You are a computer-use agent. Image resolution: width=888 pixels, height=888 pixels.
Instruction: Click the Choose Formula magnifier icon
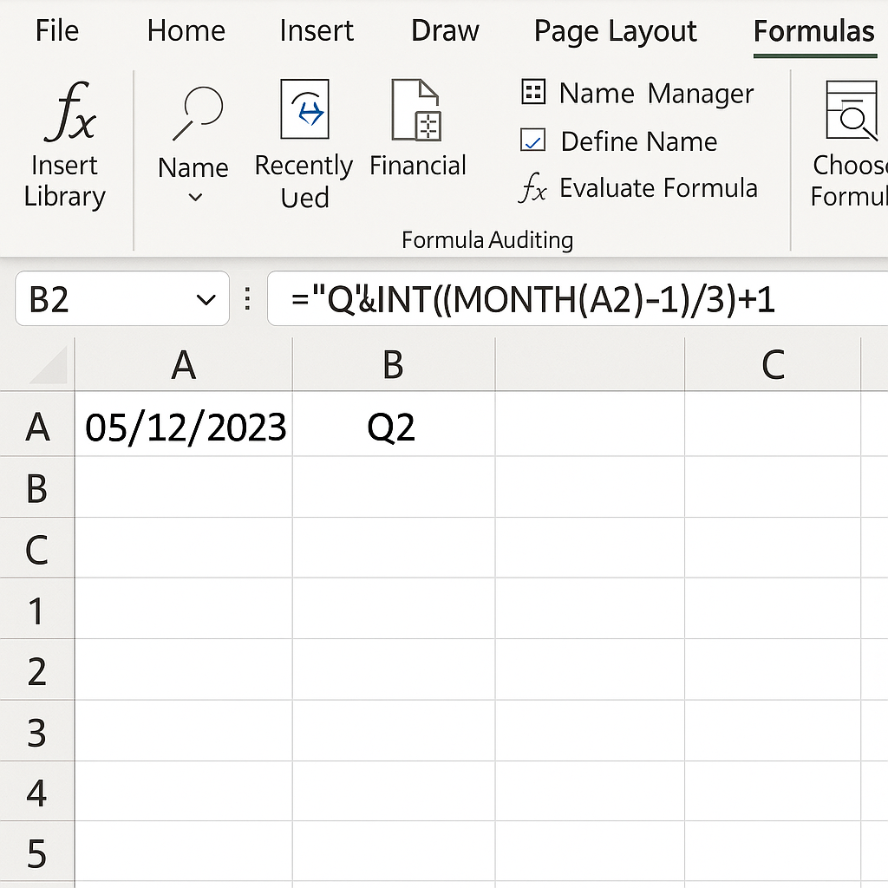click(852, 111)
